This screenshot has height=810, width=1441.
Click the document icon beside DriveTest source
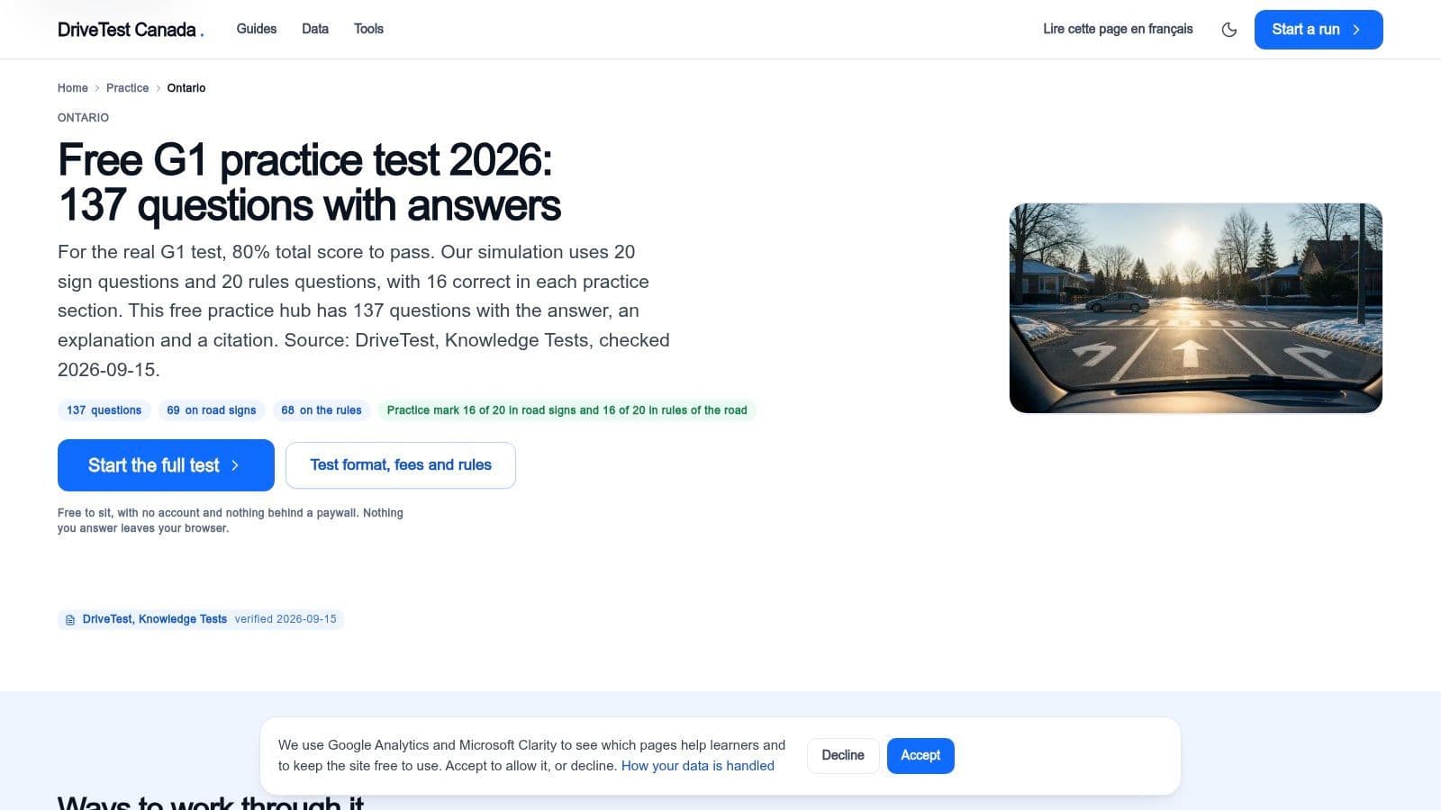point(70,620)
